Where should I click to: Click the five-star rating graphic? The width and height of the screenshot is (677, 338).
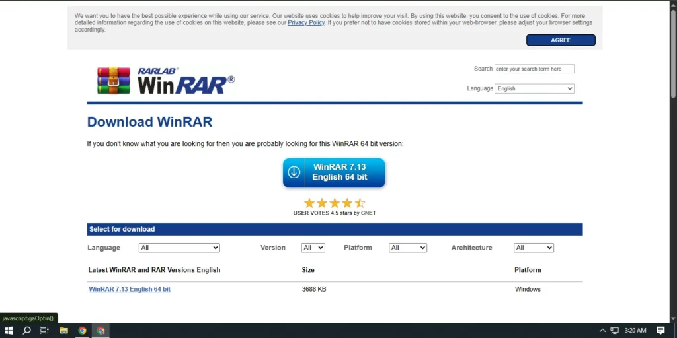coord(335,203)
